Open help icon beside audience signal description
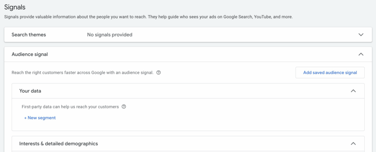Viewport: 376px width, 152px height. pos(159,73)
